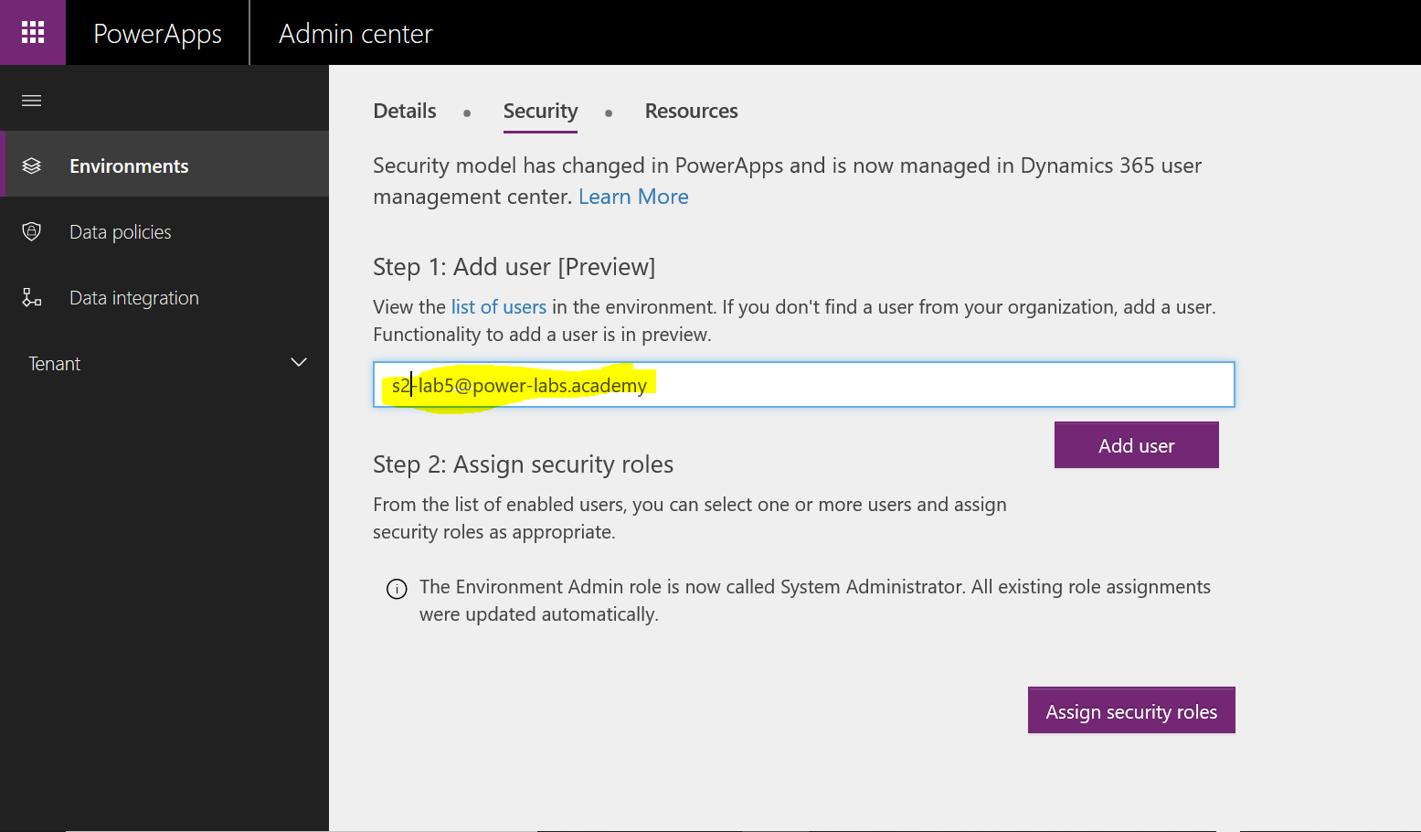Open the app launcher waffle icon
Image resolution: width=1421 pixels, height=832 pixels.
33,33
